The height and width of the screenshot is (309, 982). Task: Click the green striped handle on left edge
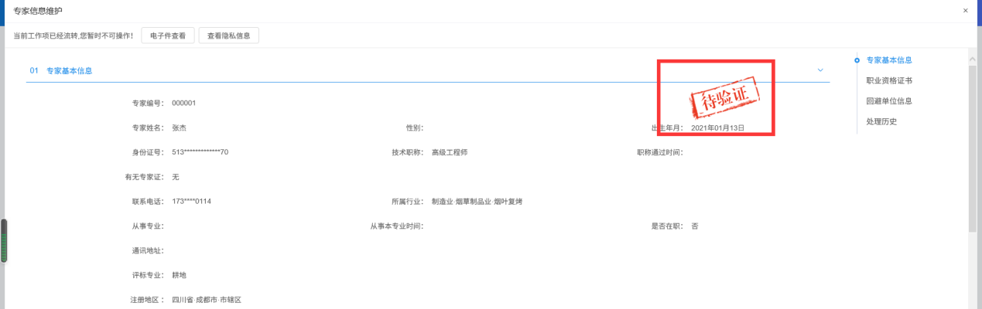tap(3, 240)
